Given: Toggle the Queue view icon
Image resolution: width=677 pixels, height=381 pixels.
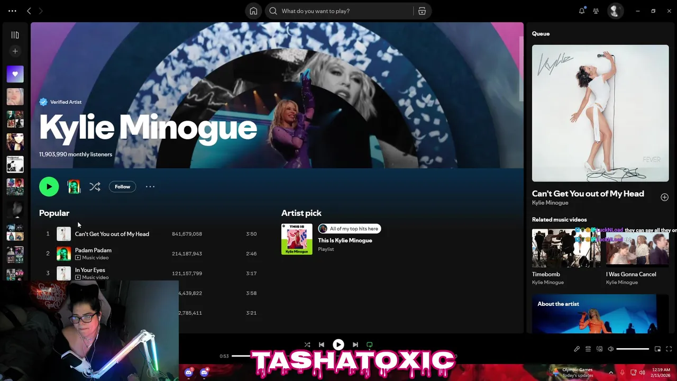Looking at the screenshot, I should coord(588,349).
